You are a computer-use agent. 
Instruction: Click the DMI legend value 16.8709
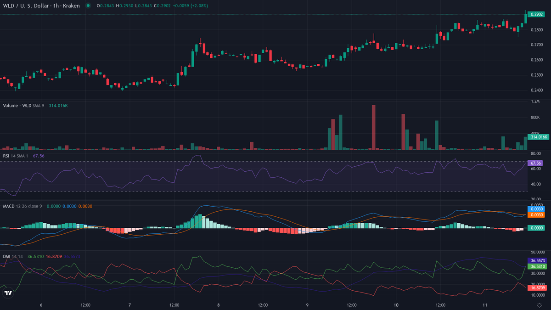[x=54, y=256]
